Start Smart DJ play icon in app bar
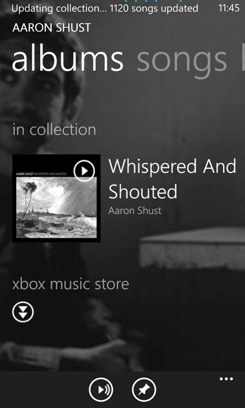The image size is (245, 408). click(101, 390)
